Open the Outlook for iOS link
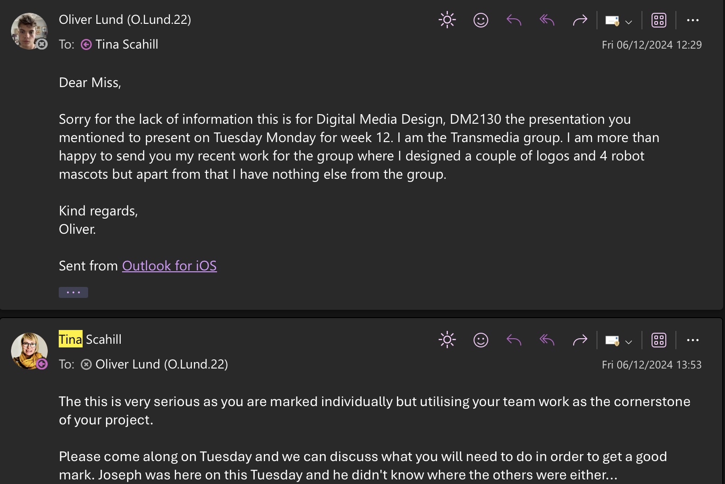The width and height of the screenshot is (725, 484). [x=169, y=266]
